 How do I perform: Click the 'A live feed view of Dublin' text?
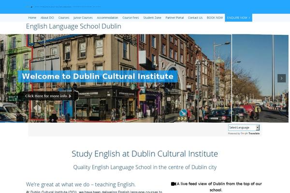pos(219,187)
